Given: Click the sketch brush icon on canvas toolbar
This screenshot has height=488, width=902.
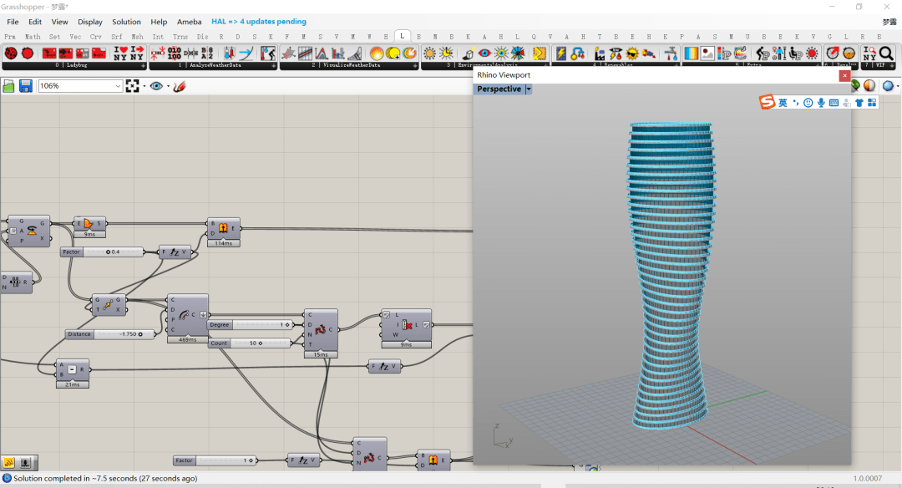Looking at the screenshot, I should (179, 86).
